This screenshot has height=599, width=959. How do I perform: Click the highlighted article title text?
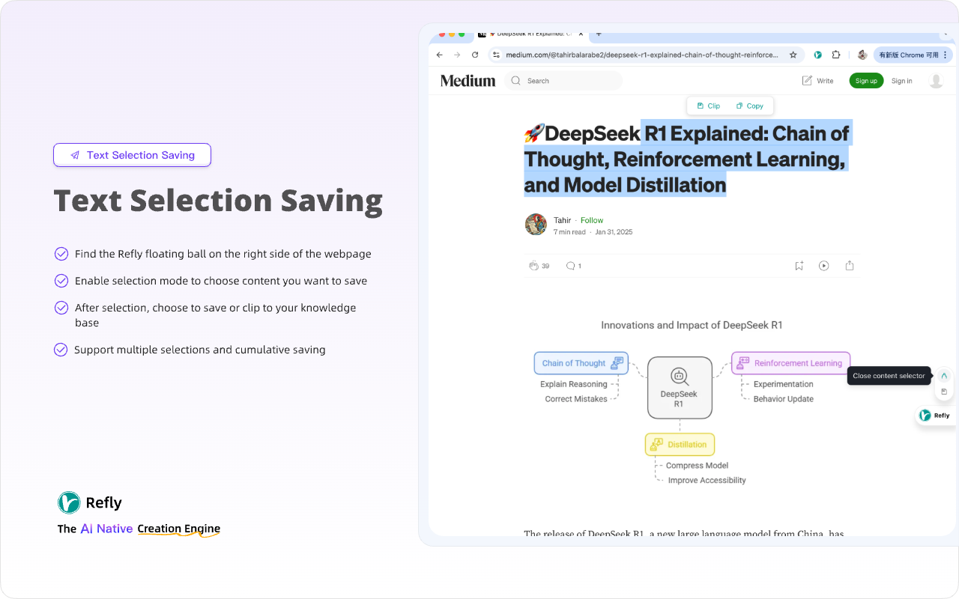point(688,159)
